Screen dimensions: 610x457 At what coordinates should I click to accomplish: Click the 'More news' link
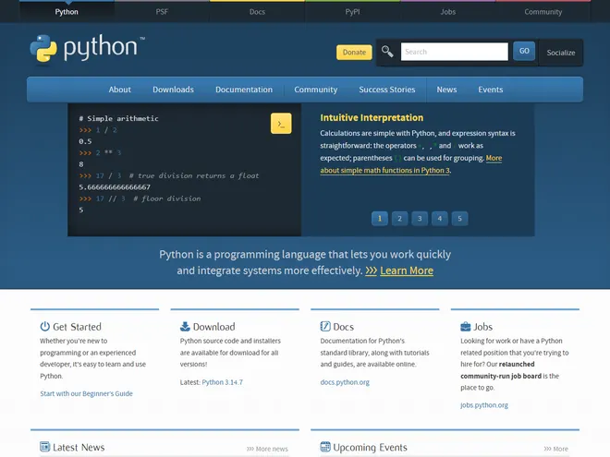pos(267,449)
